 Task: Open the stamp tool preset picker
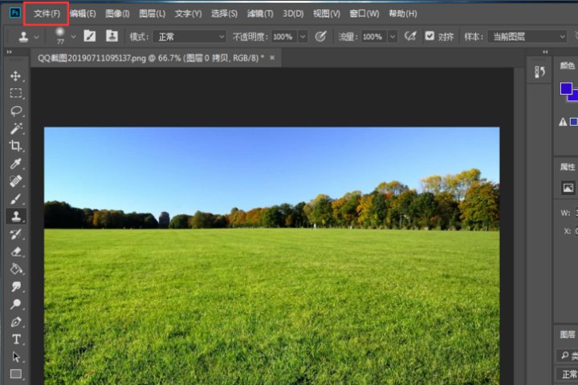coord(28,37)
